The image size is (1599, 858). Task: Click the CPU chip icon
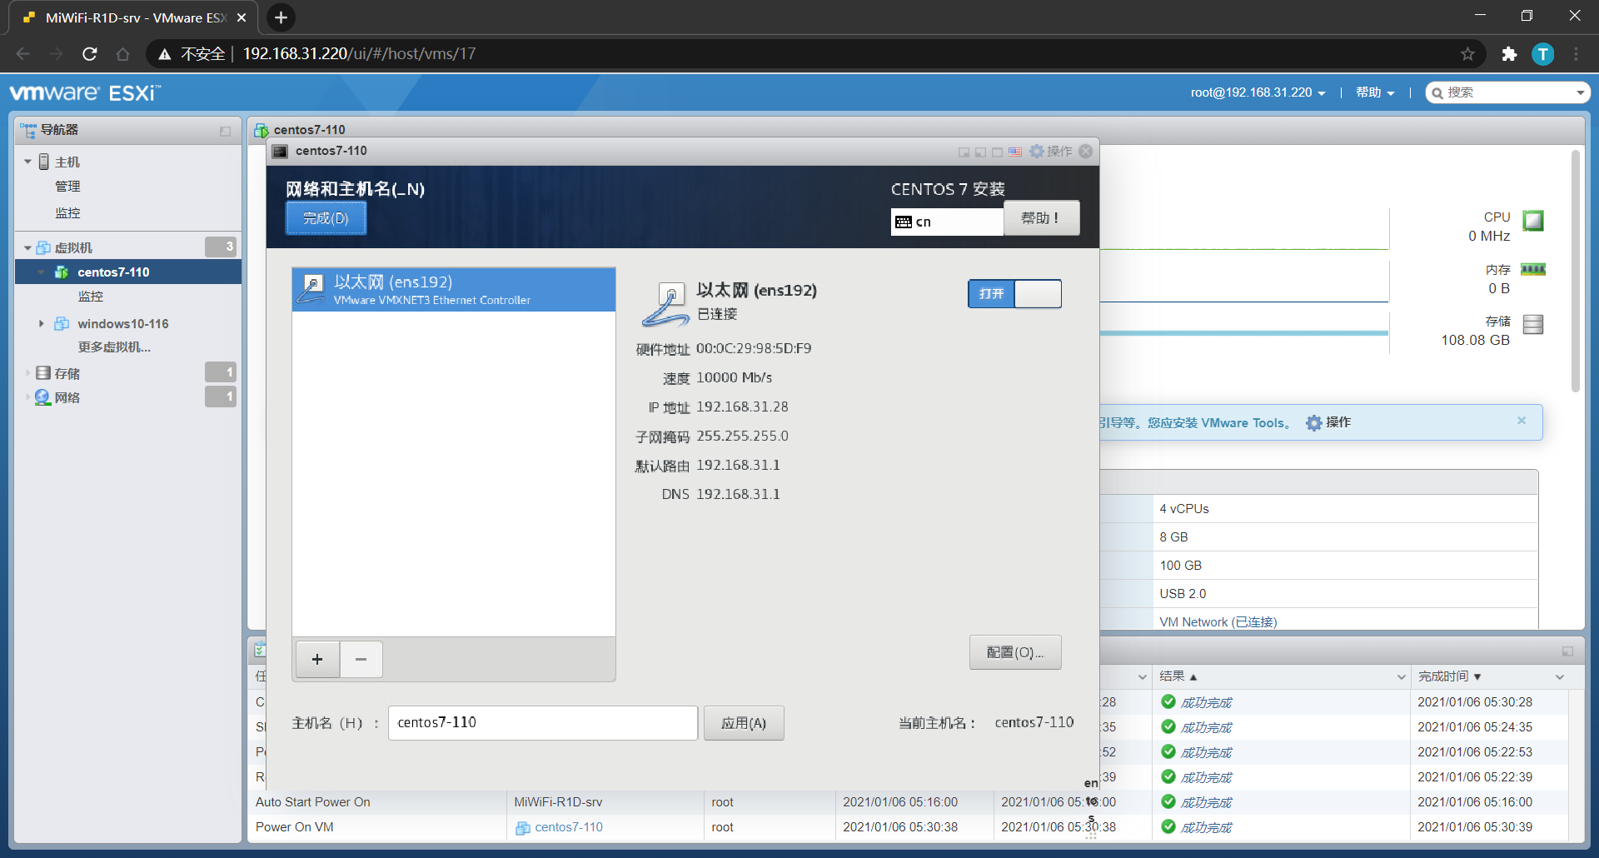pyautogui.click(x=1532, y=221)
